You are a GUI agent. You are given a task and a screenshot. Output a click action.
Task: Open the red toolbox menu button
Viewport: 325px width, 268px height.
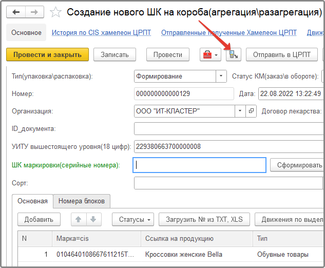click(x=211, y=55)
